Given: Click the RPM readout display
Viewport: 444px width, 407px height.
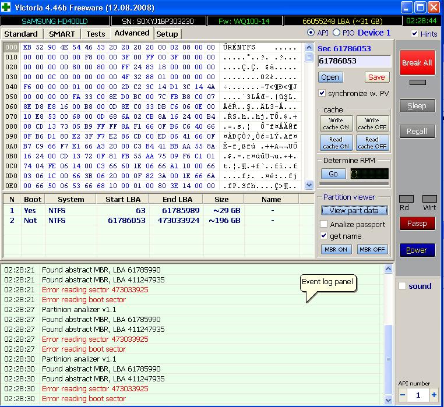Looking at the screenshot, I should point(369,174).
